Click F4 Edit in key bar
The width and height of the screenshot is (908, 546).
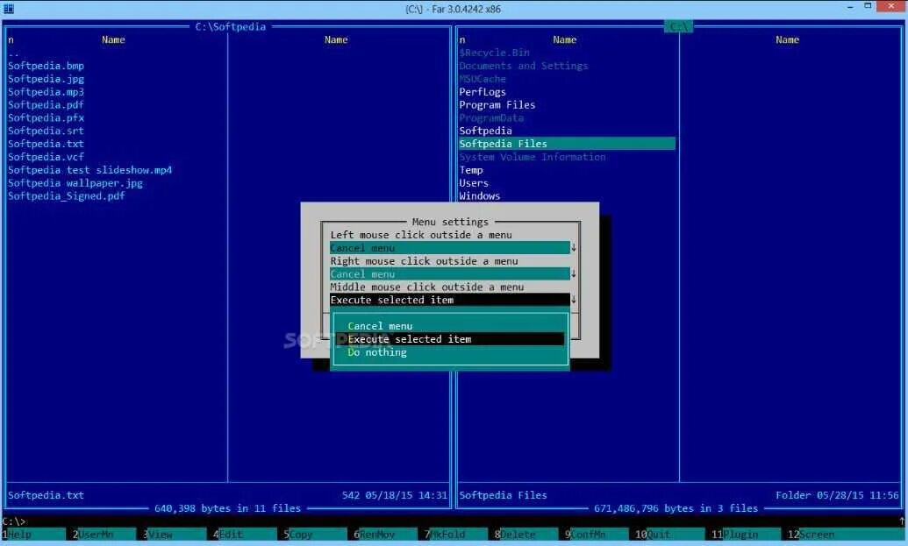click(245, 535)
